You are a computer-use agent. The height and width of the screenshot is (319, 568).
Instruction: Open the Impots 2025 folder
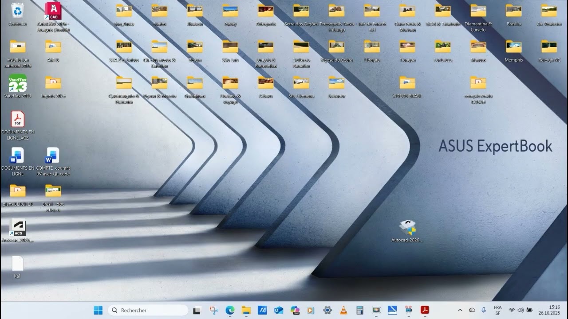tap(53, 86)
